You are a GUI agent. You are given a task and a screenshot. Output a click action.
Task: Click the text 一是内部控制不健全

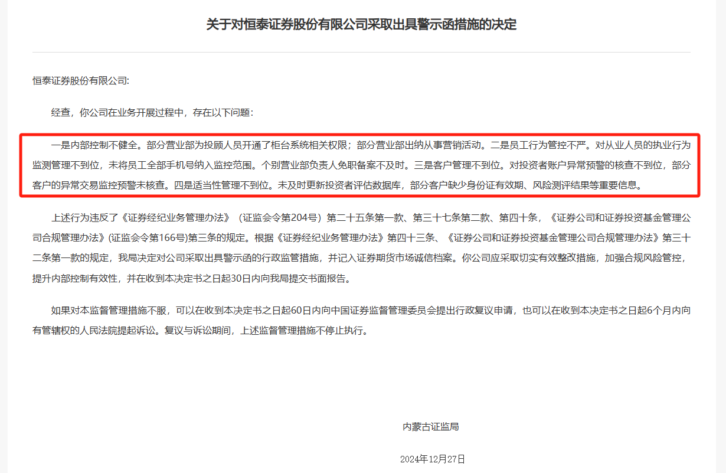tap(94, 143)
